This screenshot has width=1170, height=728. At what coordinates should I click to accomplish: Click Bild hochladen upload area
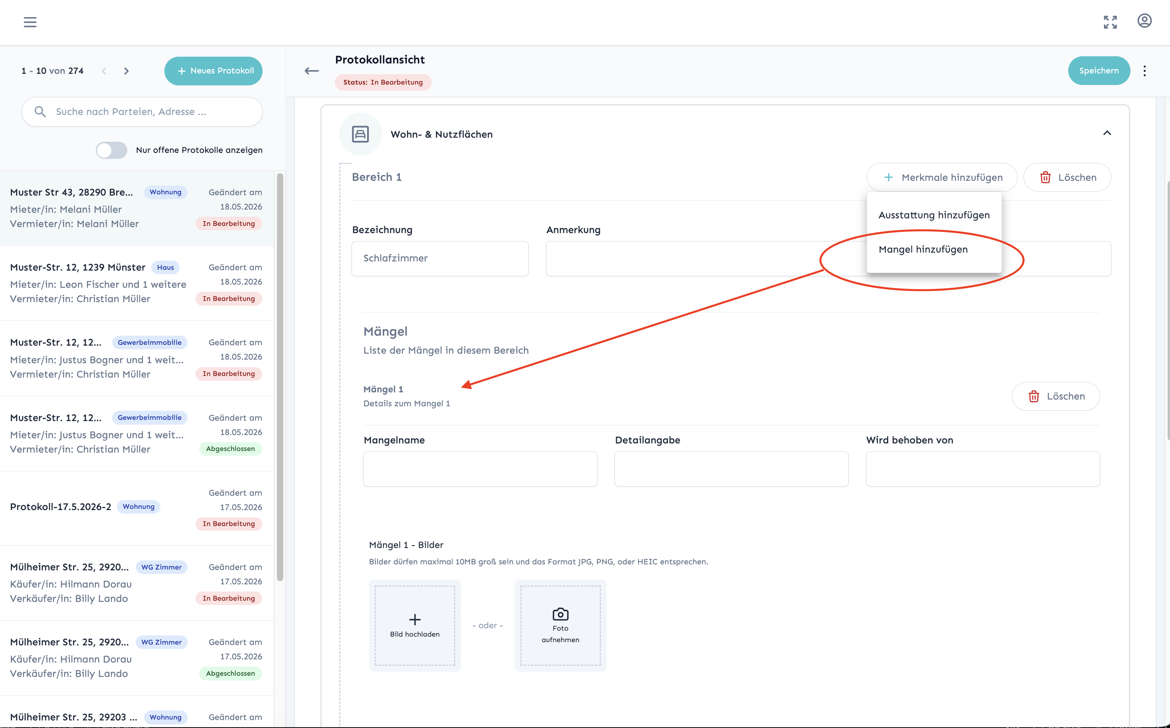tap(415, 625)
